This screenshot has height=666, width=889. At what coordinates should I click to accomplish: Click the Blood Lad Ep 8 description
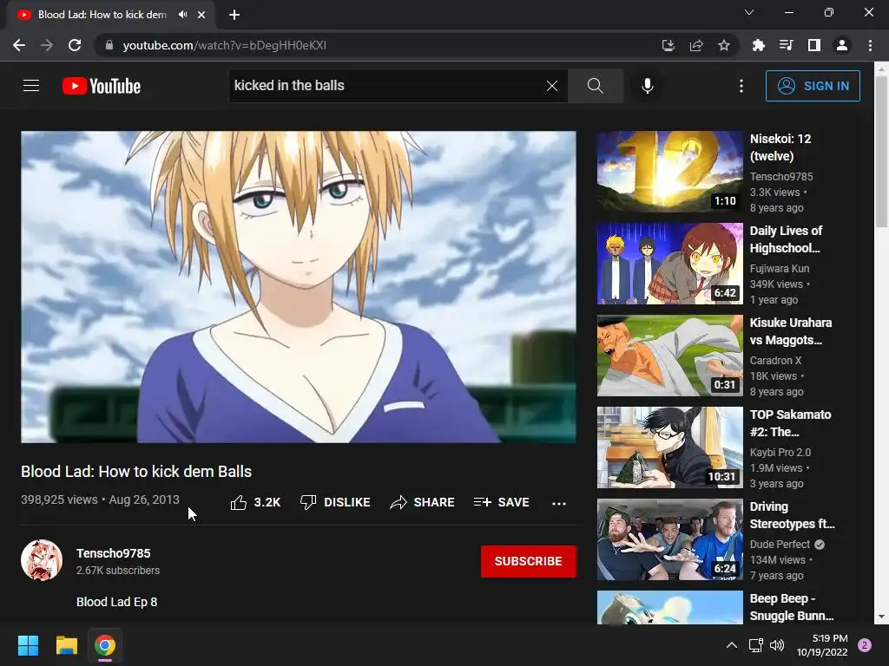(117, 602)
